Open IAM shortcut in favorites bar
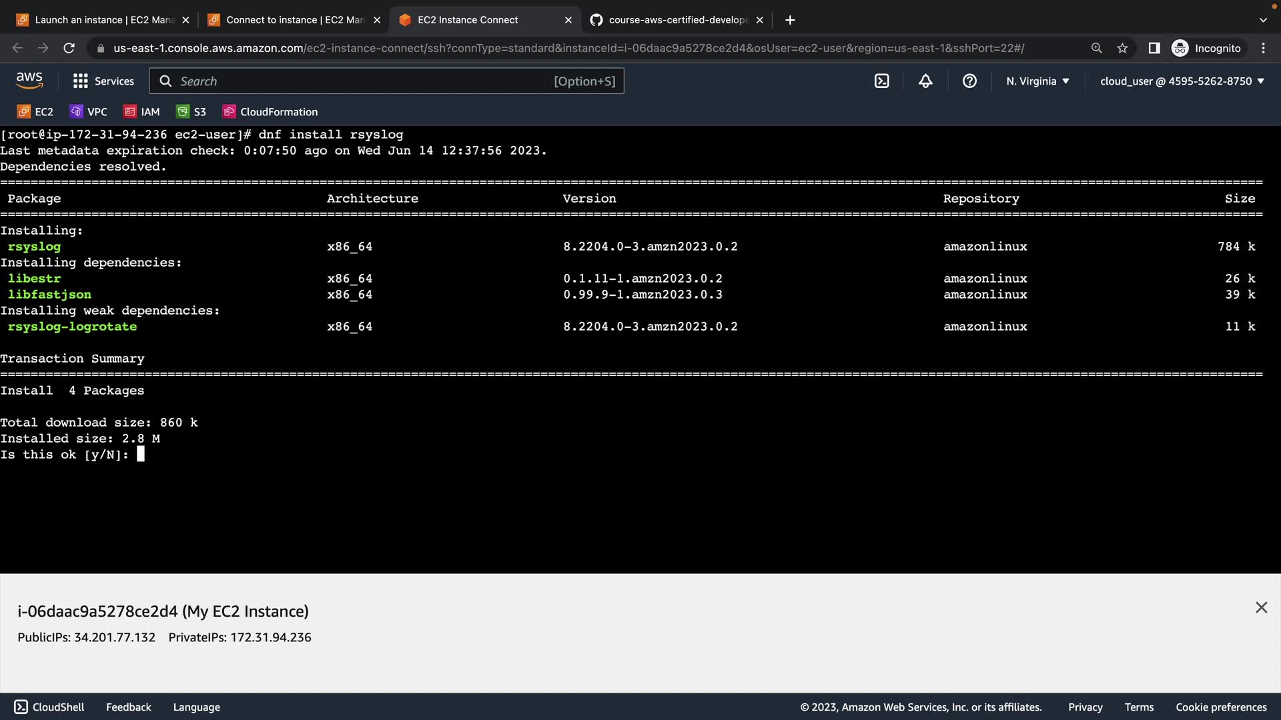 142,112
